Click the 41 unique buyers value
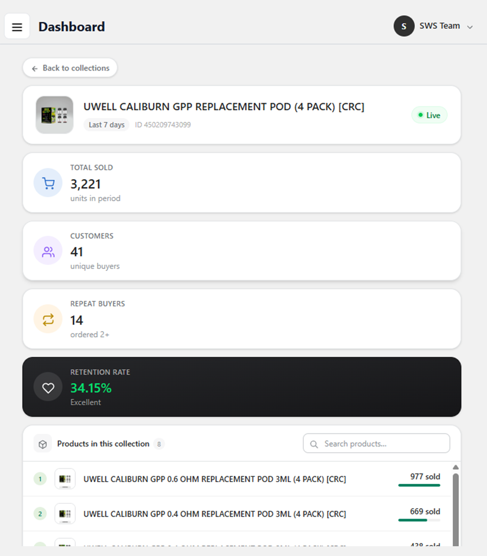 click(76, 252)
